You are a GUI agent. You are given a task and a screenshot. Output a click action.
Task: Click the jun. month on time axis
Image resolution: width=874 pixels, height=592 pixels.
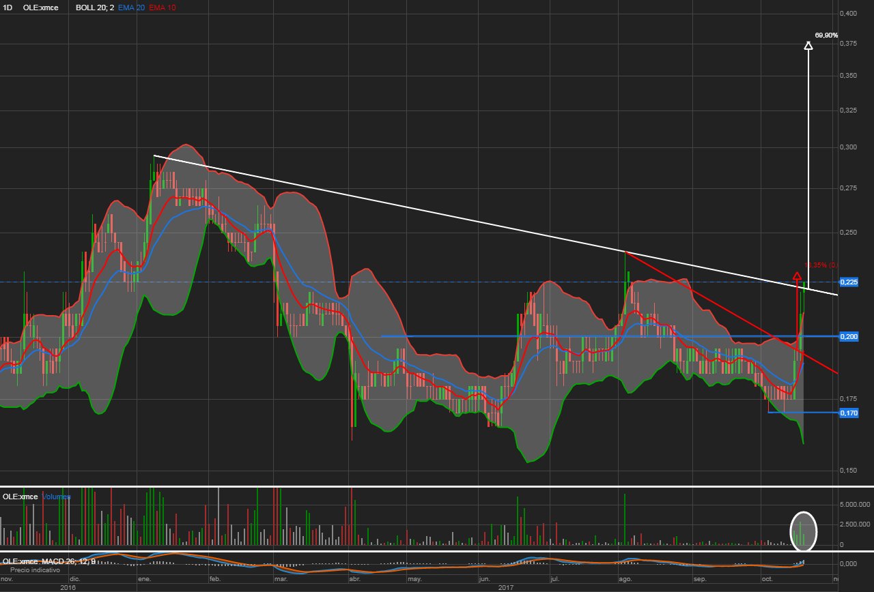pos(484,579)
